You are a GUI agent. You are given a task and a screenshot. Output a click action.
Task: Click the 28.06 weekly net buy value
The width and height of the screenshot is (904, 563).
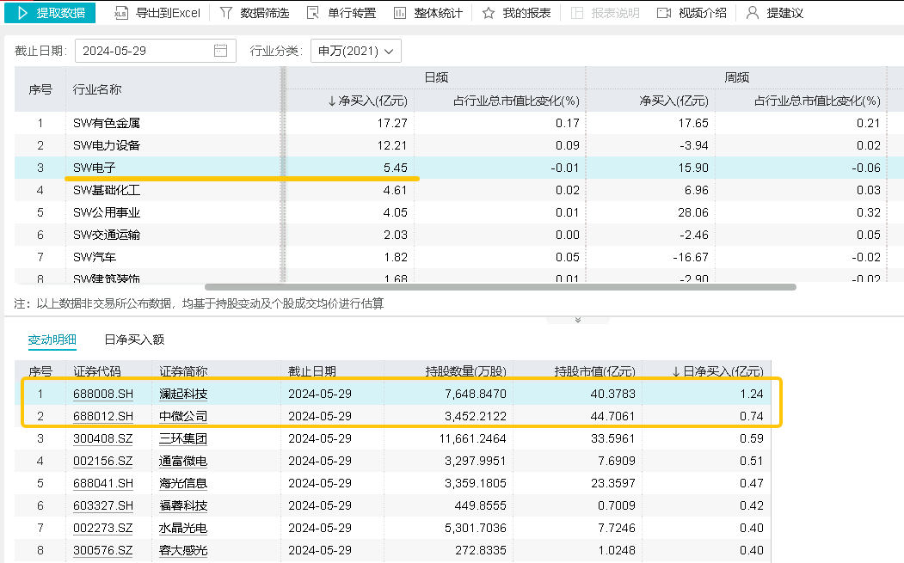click(693, 212)
